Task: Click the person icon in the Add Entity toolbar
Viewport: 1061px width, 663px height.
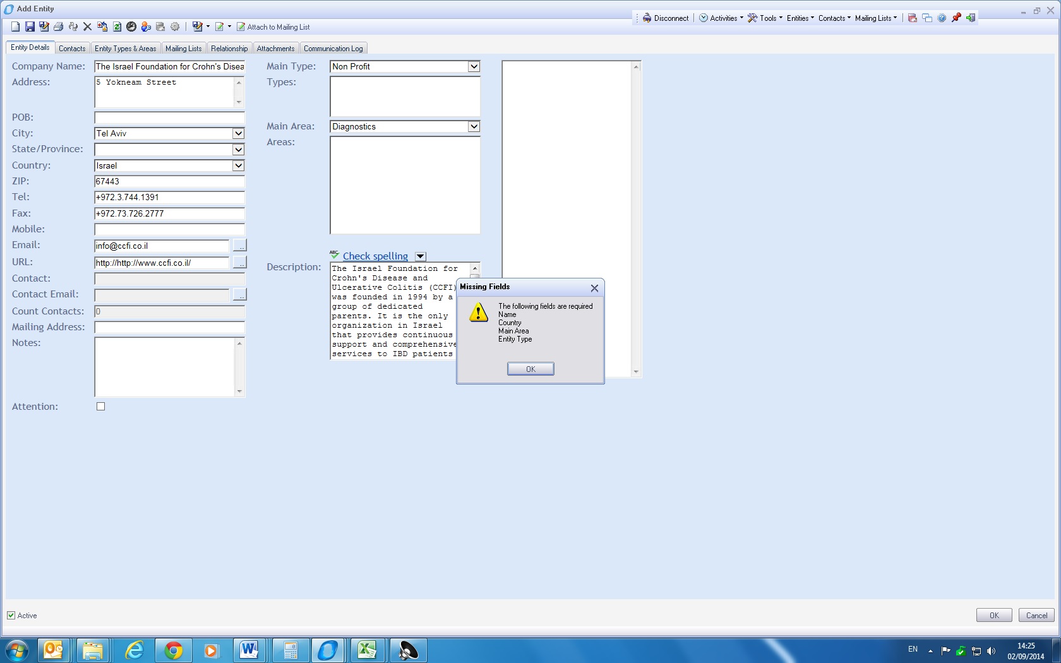Action: (x=146, y=27)
